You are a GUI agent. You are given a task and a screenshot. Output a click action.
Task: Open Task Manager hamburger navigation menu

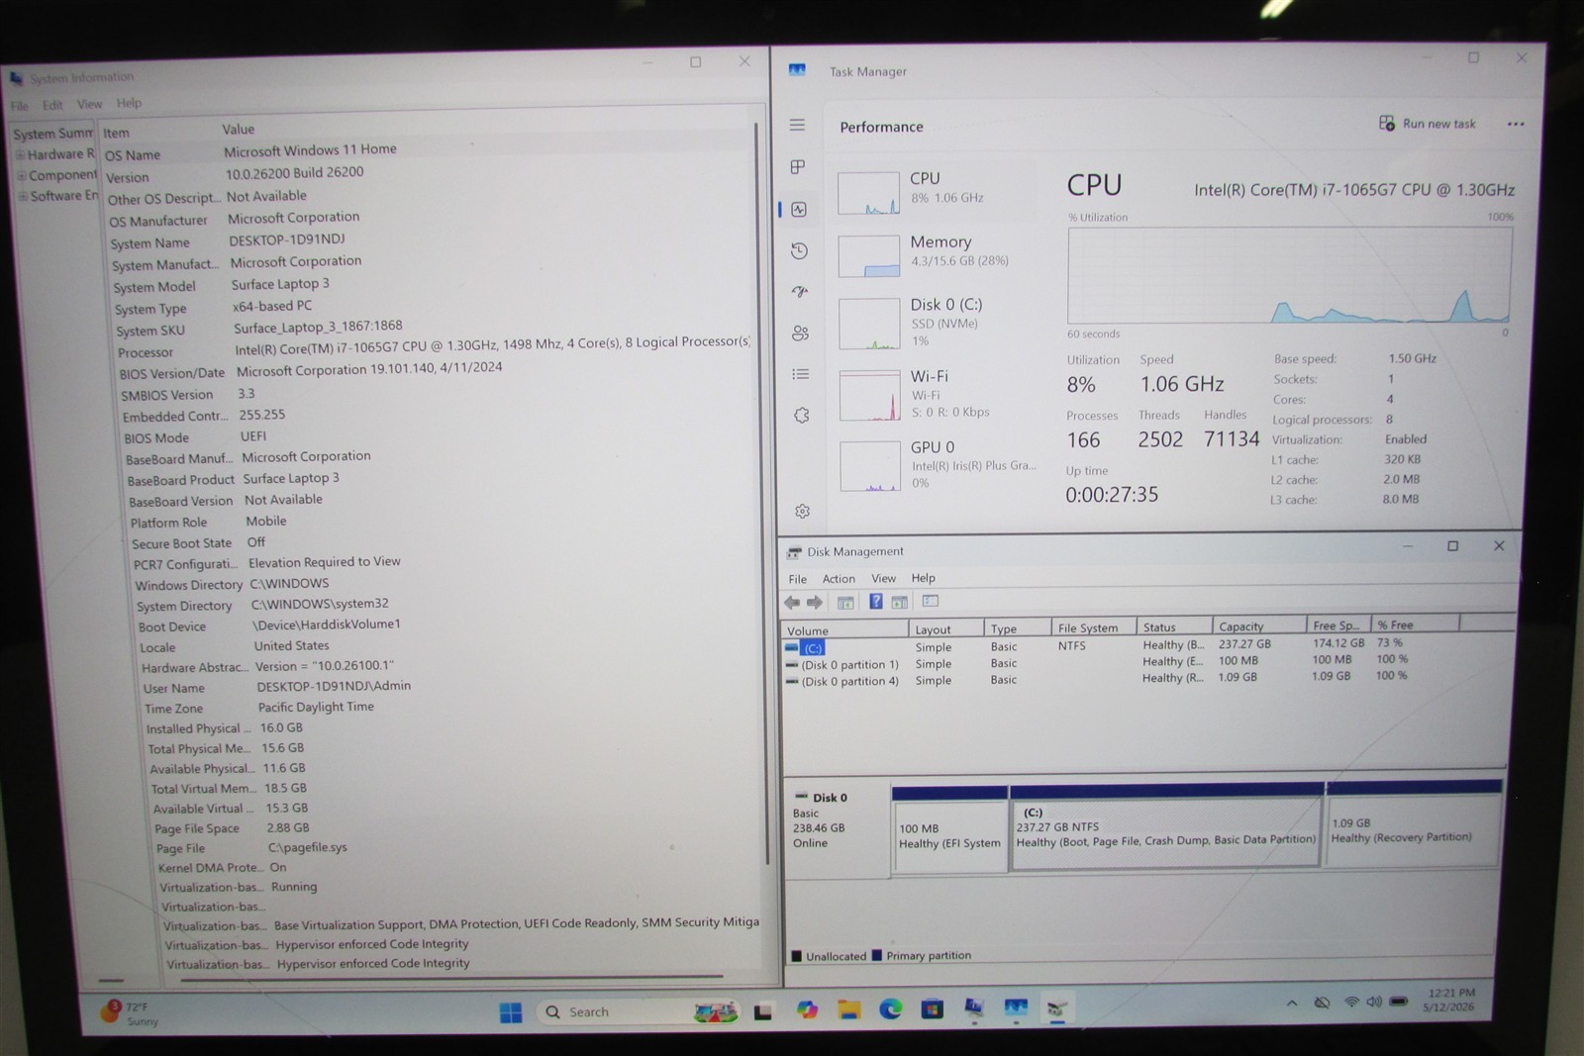coord(797,126)
